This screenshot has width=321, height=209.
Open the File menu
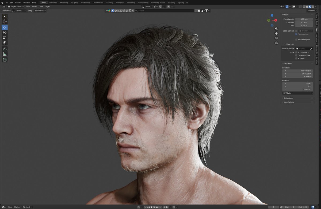pyautogui.click(x=6, y=2)
